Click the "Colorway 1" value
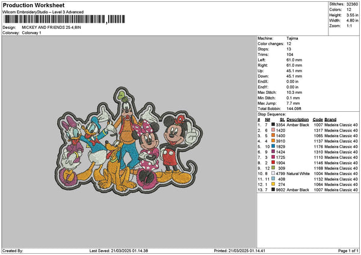The height and width of the screenshot is (255, 361). (31, 32)
